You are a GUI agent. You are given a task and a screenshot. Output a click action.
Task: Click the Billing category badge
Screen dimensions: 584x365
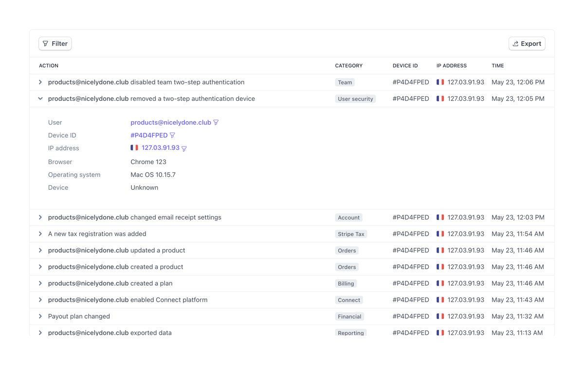tap(346, 283)
